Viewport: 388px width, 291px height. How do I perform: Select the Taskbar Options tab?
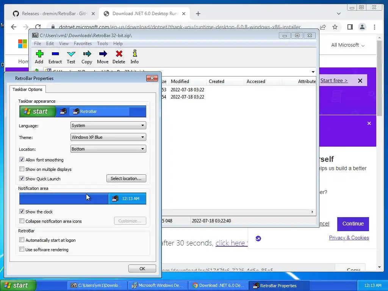pyautogui.click(x=27, y=89)
